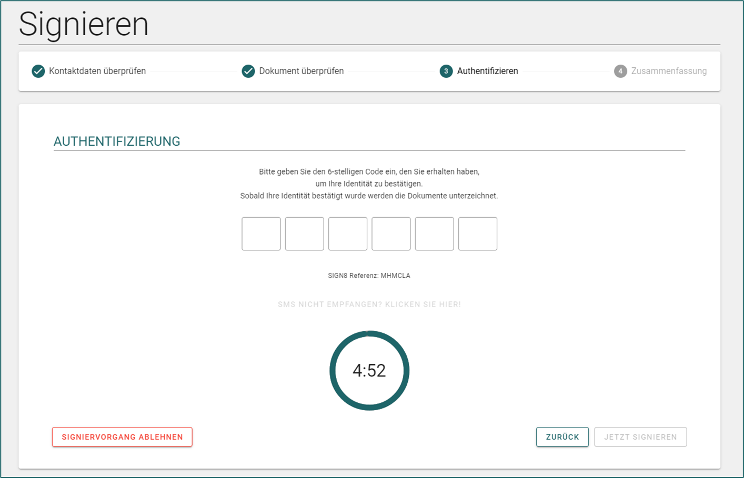Focus the sixth code digit box

pos(478,233)
